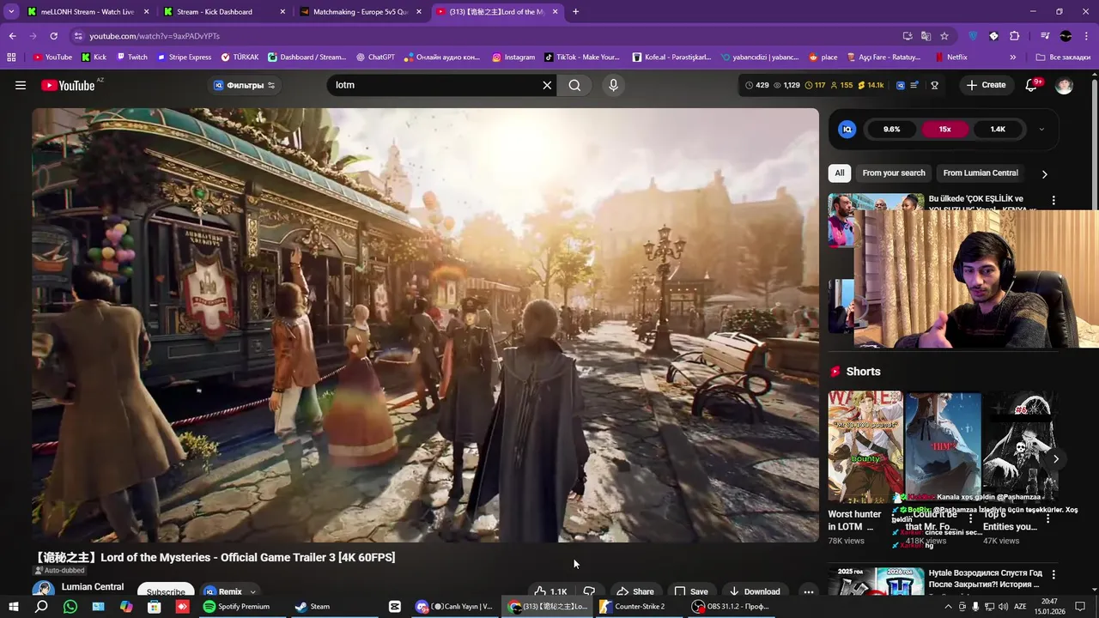
Task: Click the vidIQ round logo in score panel
Action: [847, 129]
